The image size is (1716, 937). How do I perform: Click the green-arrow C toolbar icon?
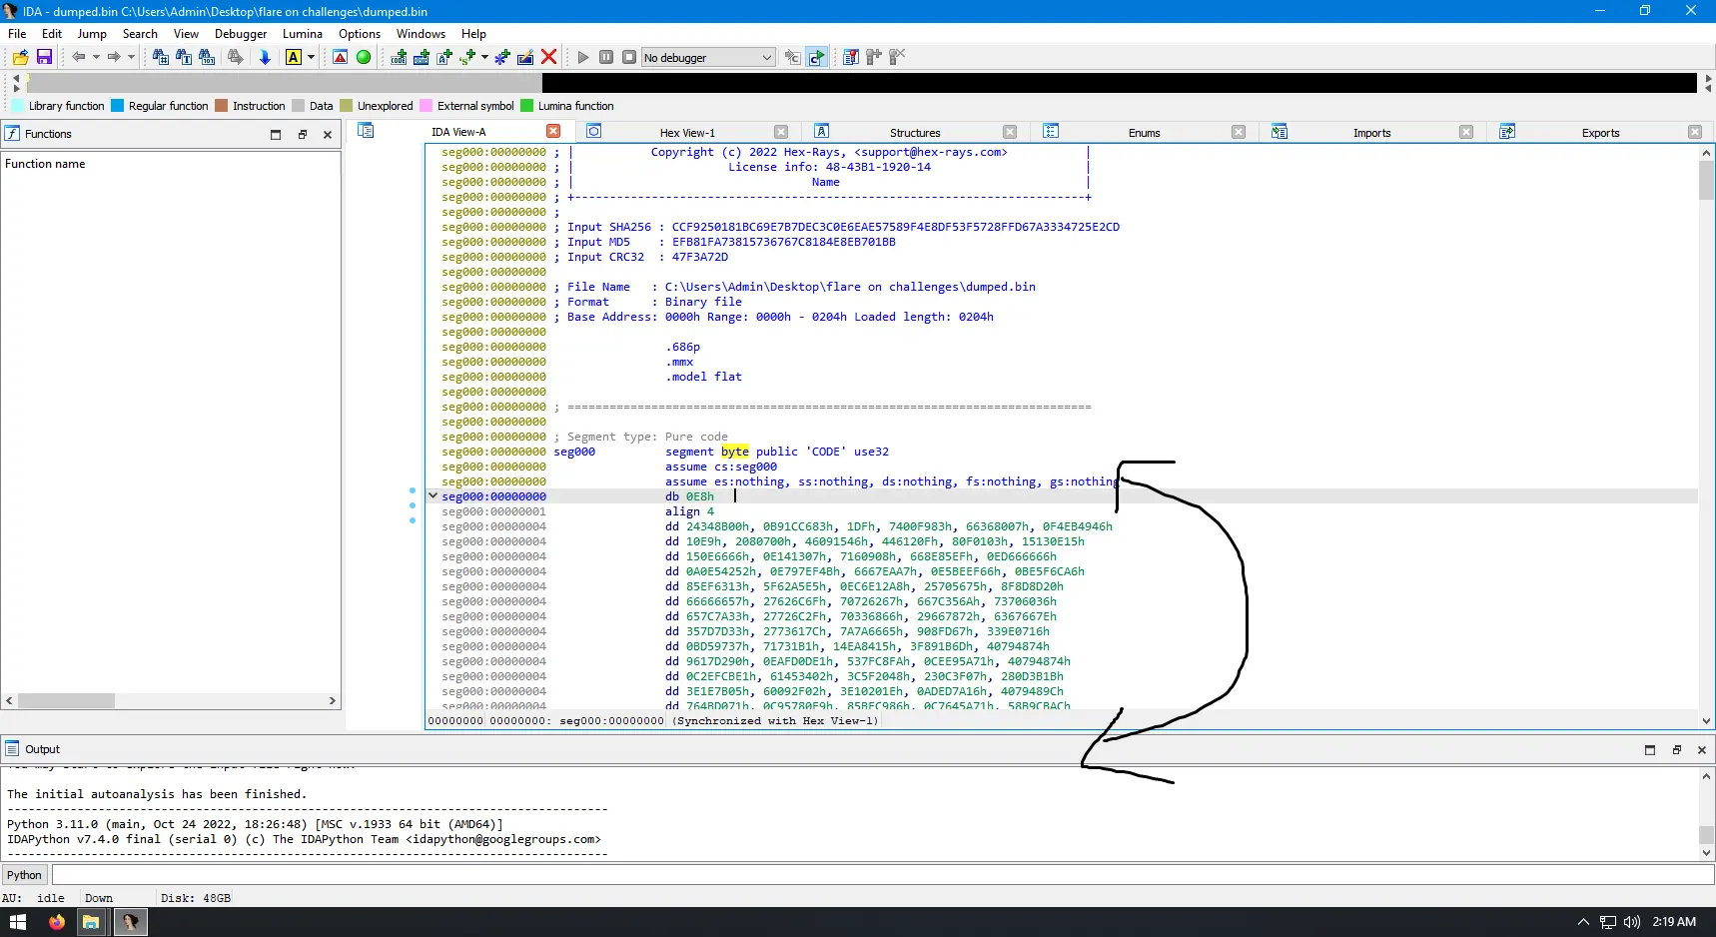(817, 57)
